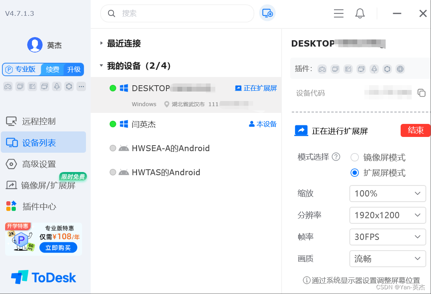Image resolution: width=431 pixels, height=294 pixels.
Task: Click the rocket plugin icon in left sidebar
Action: click(57, 87)
